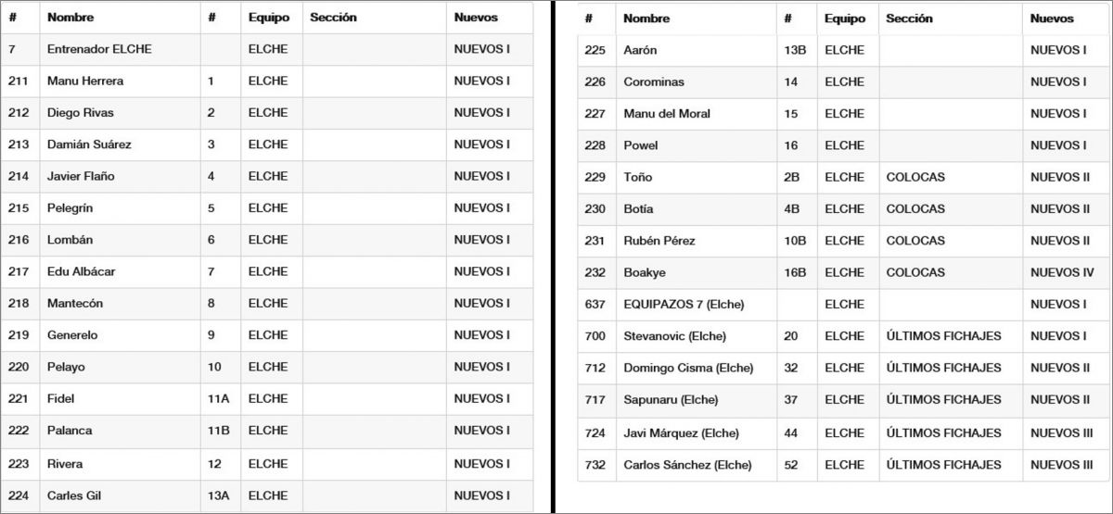Screen dimensions: 1113x514
Task: Click number 11A in Fidel's row
Action: (219, 399)
